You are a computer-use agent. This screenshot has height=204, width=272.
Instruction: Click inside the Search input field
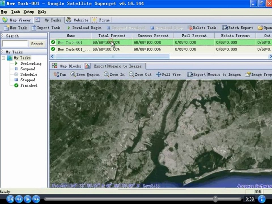15,44
